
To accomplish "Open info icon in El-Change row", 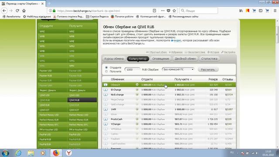I will tap(105, 90).
